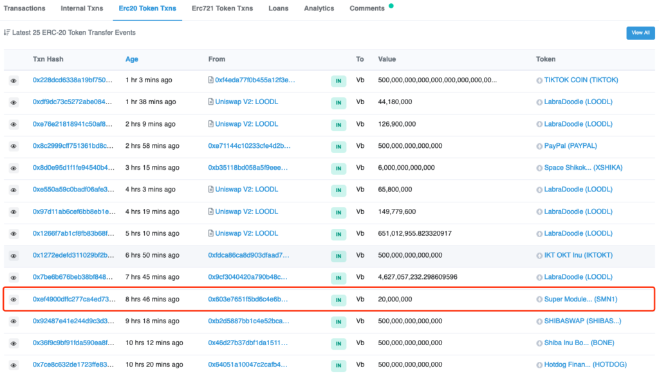Select the Erc20 Token Txns tab
Viewport: 659px width, 376px height.
[147, 8]
